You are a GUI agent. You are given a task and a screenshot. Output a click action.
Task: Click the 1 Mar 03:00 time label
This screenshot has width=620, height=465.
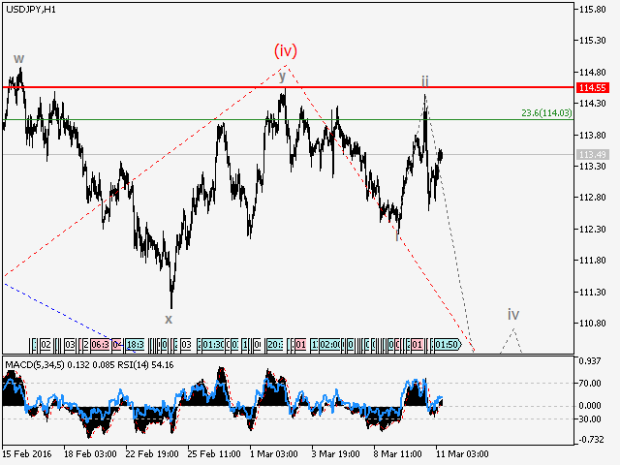coord(273,454)
